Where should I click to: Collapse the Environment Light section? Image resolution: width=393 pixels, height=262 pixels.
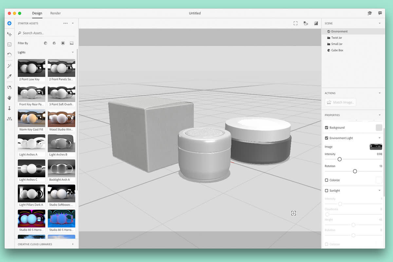(380, 138)
